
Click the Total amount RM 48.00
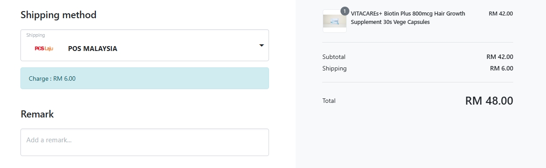[x=489, y=101]
